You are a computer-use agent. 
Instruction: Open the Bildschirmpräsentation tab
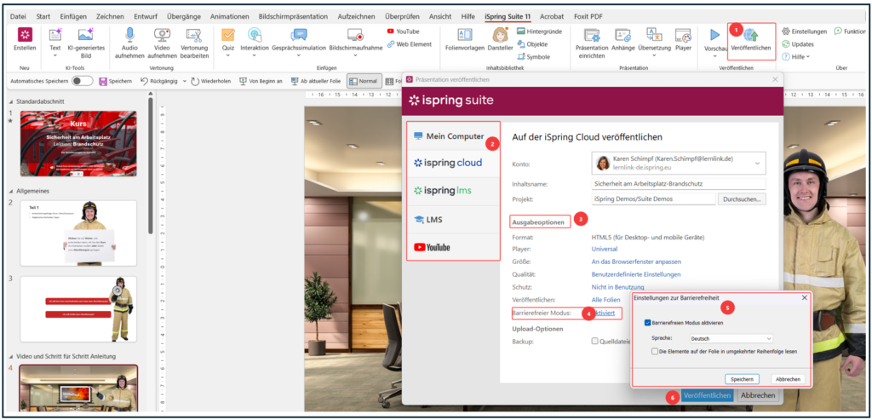[x=293, y=17]
